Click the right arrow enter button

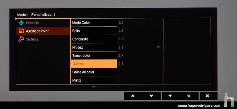[x=170, y=96]
